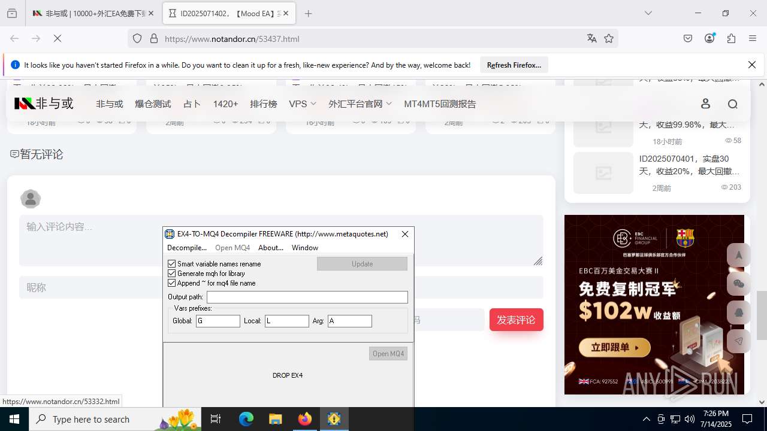Switch to the ID2025071402 Mood EA tab
767x431 pixels.
229,13
